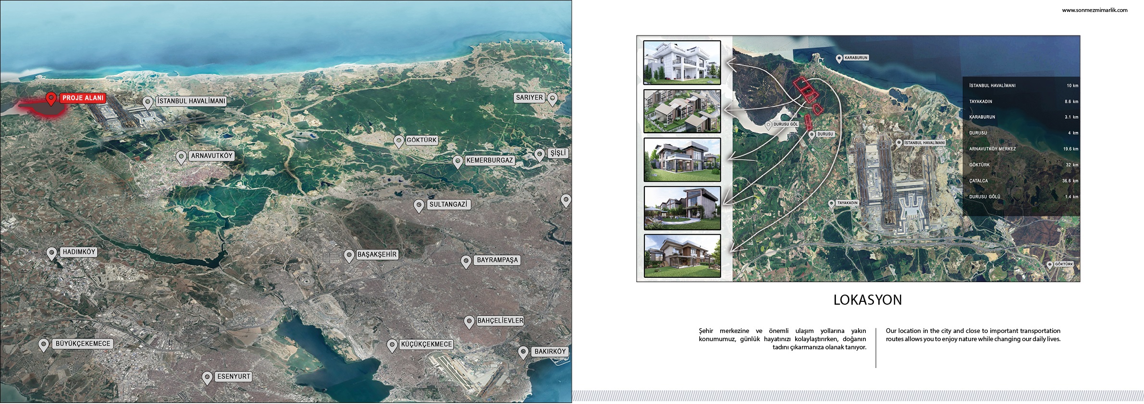Select the Karaburun pin on the right map
This screenshot has height=404, width=1144.
tap(839, 59)
